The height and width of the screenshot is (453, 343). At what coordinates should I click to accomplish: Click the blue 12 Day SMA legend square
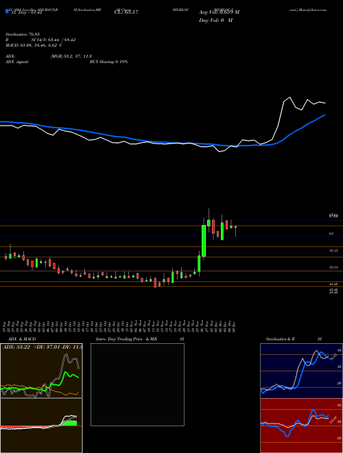pos(8,12)
